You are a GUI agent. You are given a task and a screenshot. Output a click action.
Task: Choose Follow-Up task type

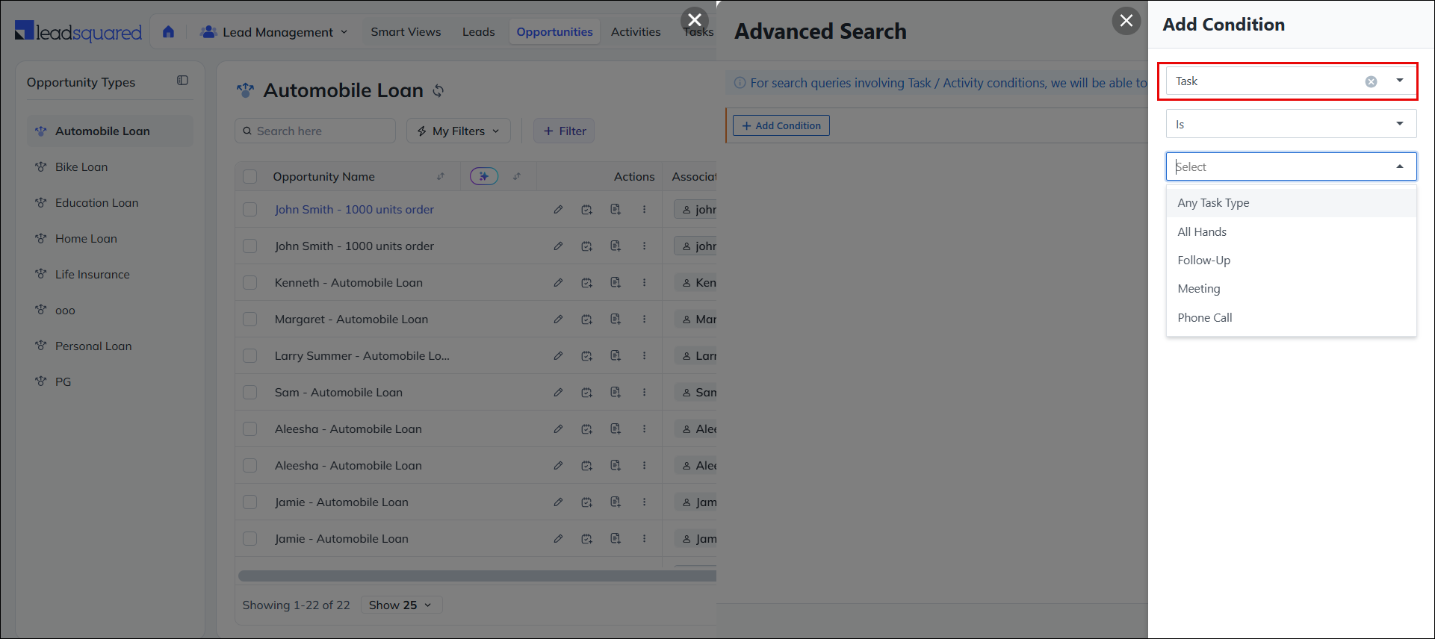click(1291, 260)
